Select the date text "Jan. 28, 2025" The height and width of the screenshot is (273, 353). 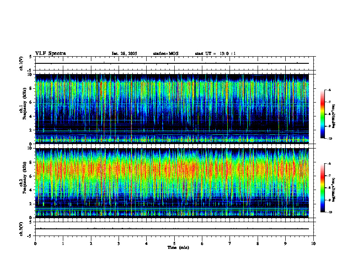tap(124, 54)
